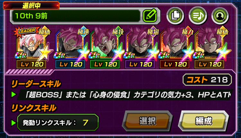Click the 選択中 status tab
The width and height of the screenshot is (241, 138).
pos(31,5)
